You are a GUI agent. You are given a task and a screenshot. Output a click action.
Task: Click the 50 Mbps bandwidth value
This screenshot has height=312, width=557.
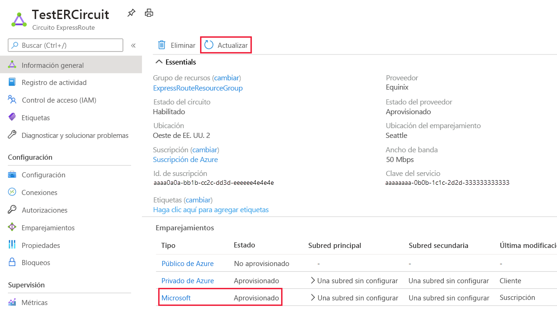tap(400, 160)
